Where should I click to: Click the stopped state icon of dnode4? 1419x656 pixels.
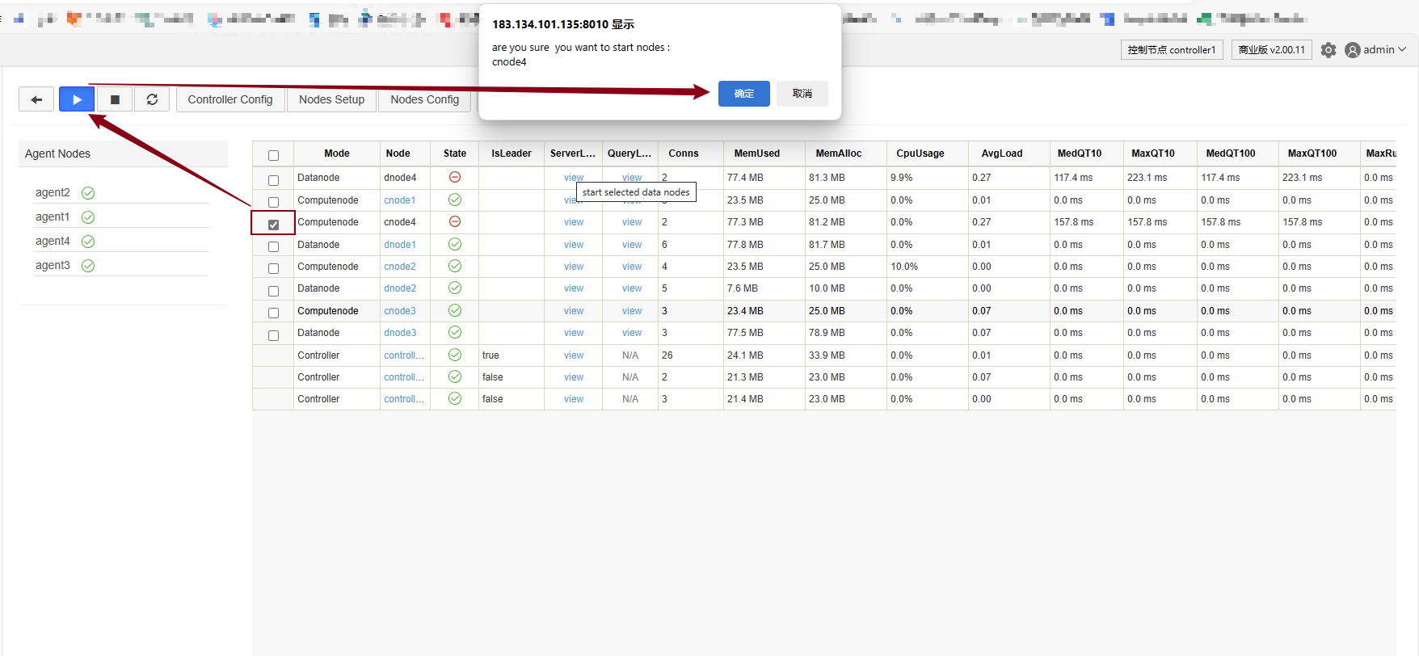coord(455,177)
